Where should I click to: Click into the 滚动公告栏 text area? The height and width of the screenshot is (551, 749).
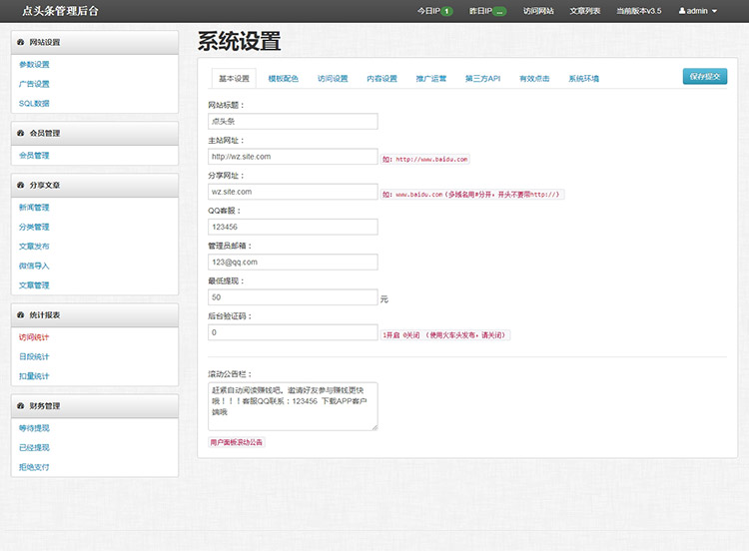tap(293, 406)
